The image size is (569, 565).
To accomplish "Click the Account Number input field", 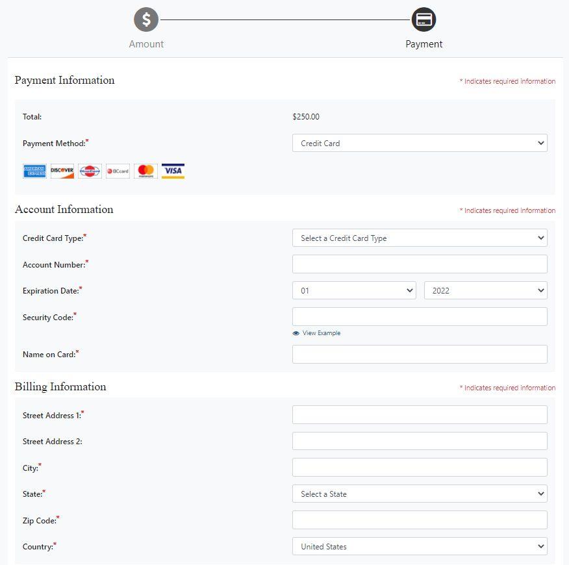I will point(420,264).
